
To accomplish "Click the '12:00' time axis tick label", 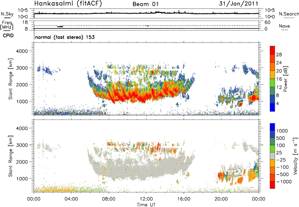I will (146, 199).
